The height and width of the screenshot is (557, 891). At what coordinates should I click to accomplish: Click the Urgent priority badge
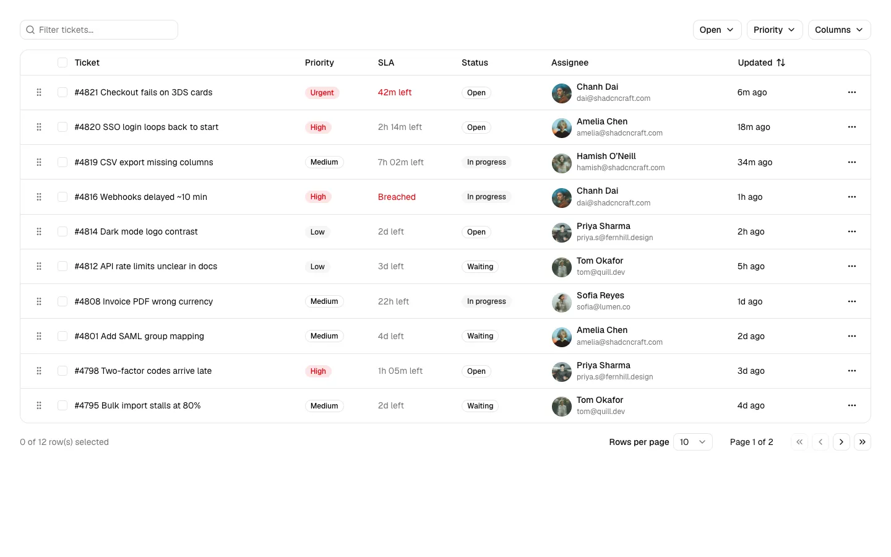322,93
